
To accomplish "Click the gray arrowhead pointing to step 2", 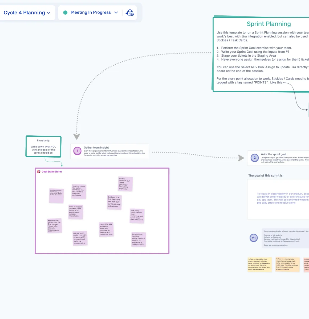I will (x=241, y=158).
